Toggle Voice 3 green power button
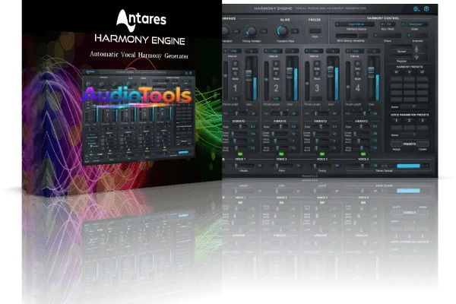This screenshot has width=456, height=304. [x=322, y=154]
